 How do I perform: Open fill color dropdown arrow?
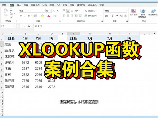(45, 16)
